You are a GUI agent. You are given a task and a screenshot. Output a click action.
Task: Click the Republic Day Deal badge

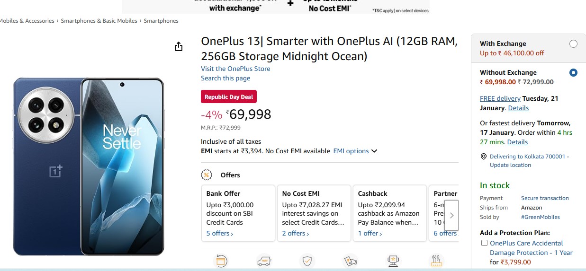[x=229, y=97]
